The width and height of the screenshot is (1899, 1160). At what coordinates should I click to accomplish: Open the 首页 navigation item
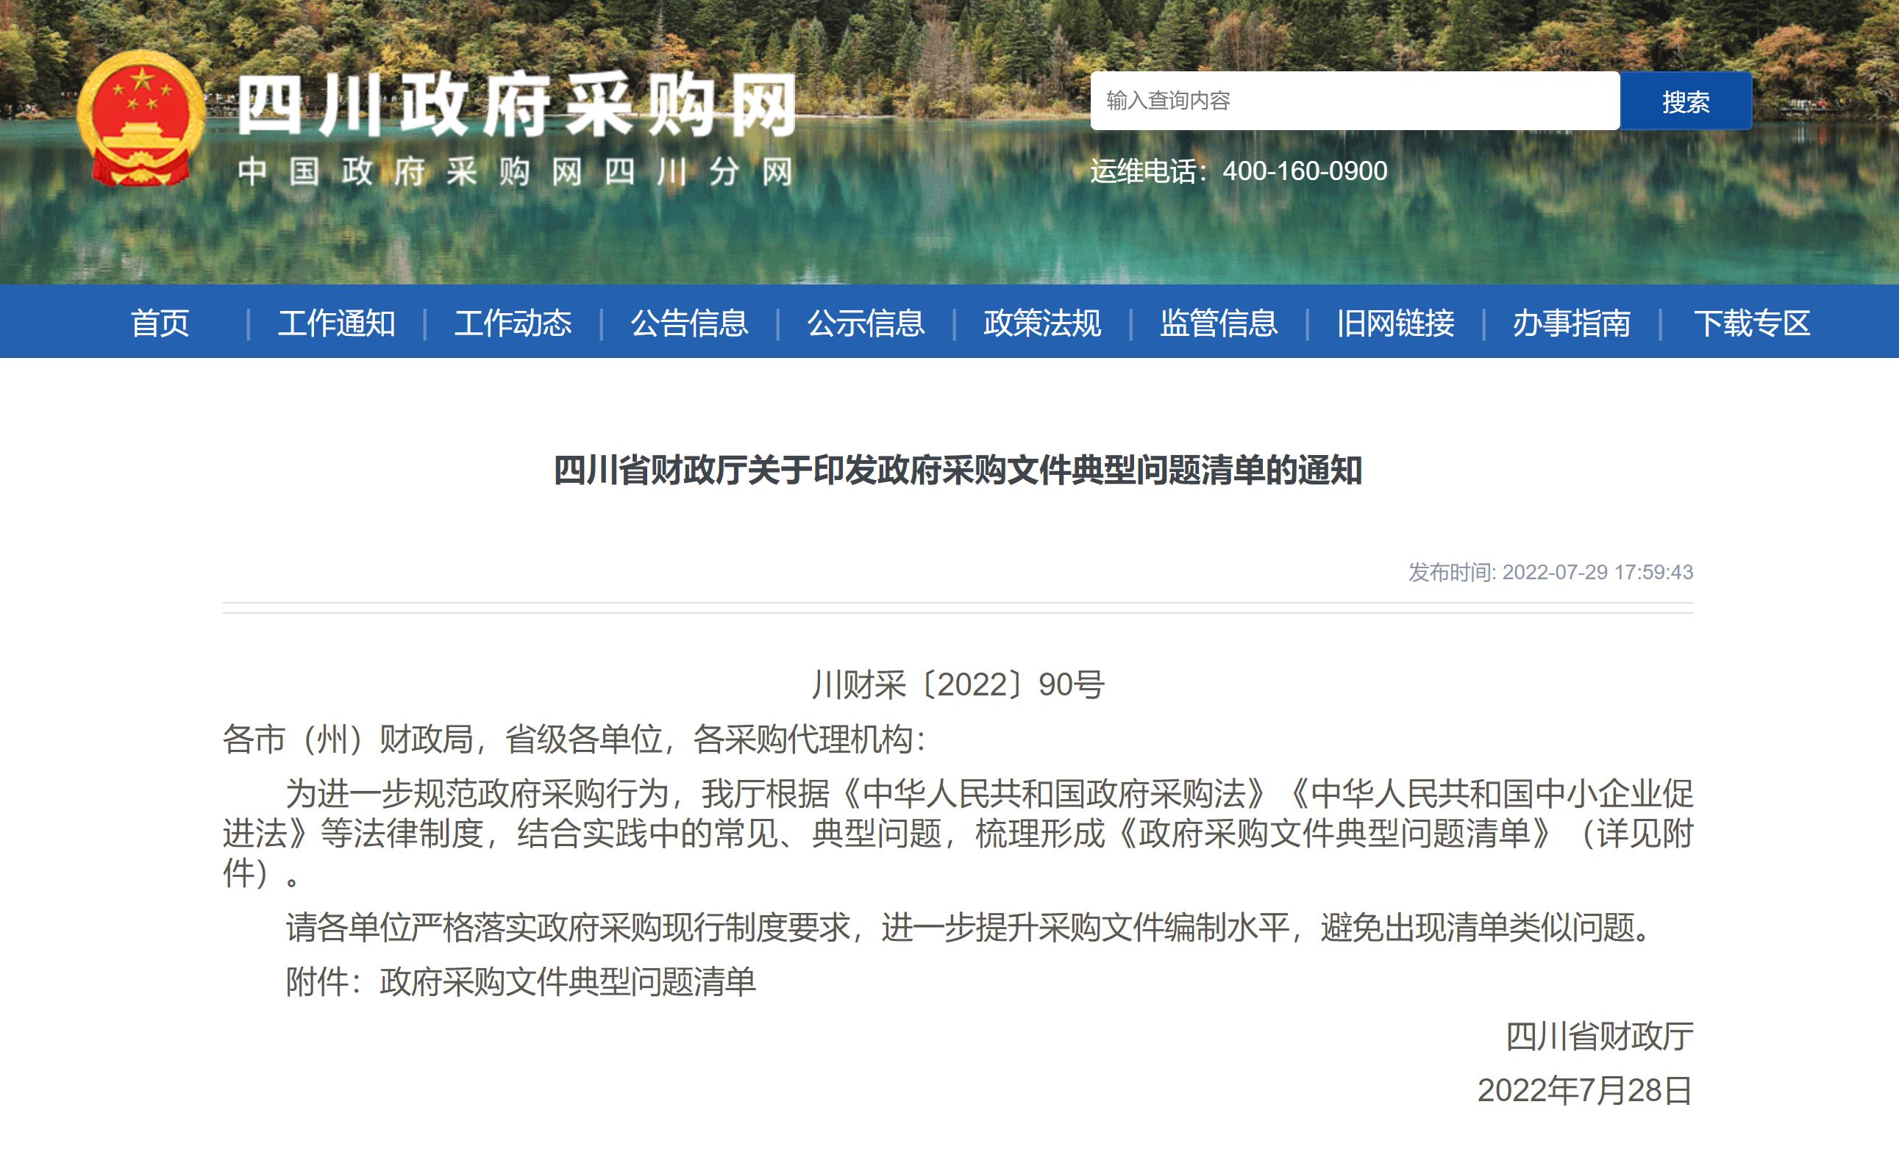coord(160,323)
